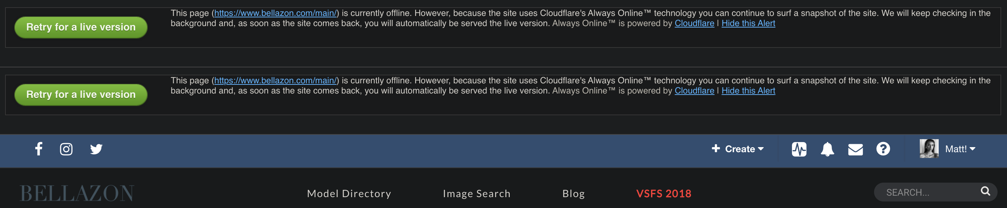This screenshot has width=1007, height=208.
Task: Click into the SEARCH... input field
Action: point(926,192)
